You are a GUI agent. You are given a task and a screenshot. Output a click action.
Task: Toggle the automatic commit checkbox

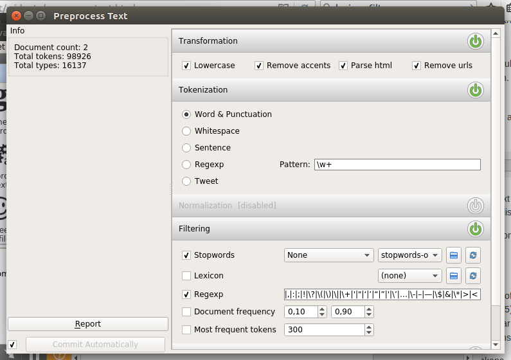tap(12, 344)
